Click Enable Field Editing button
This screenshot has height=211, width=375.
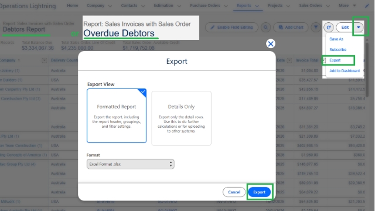pyautogui.click(x=232, y=28)
